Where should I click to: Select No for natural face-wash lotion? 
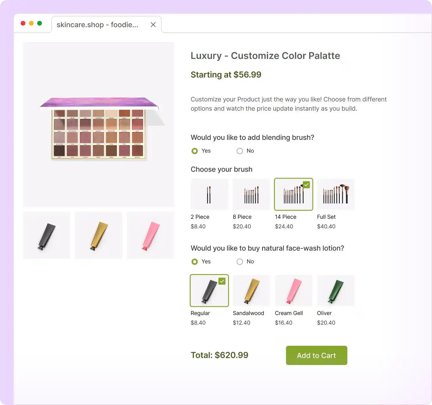[x=240, y=261]
